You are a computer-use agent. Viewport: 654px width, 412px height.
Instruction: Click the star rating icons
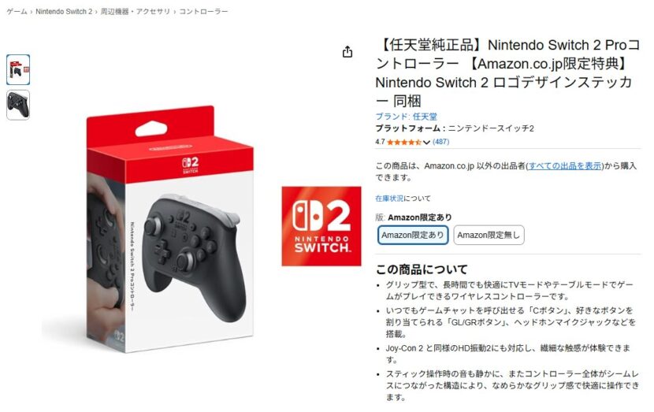(403, 143)
